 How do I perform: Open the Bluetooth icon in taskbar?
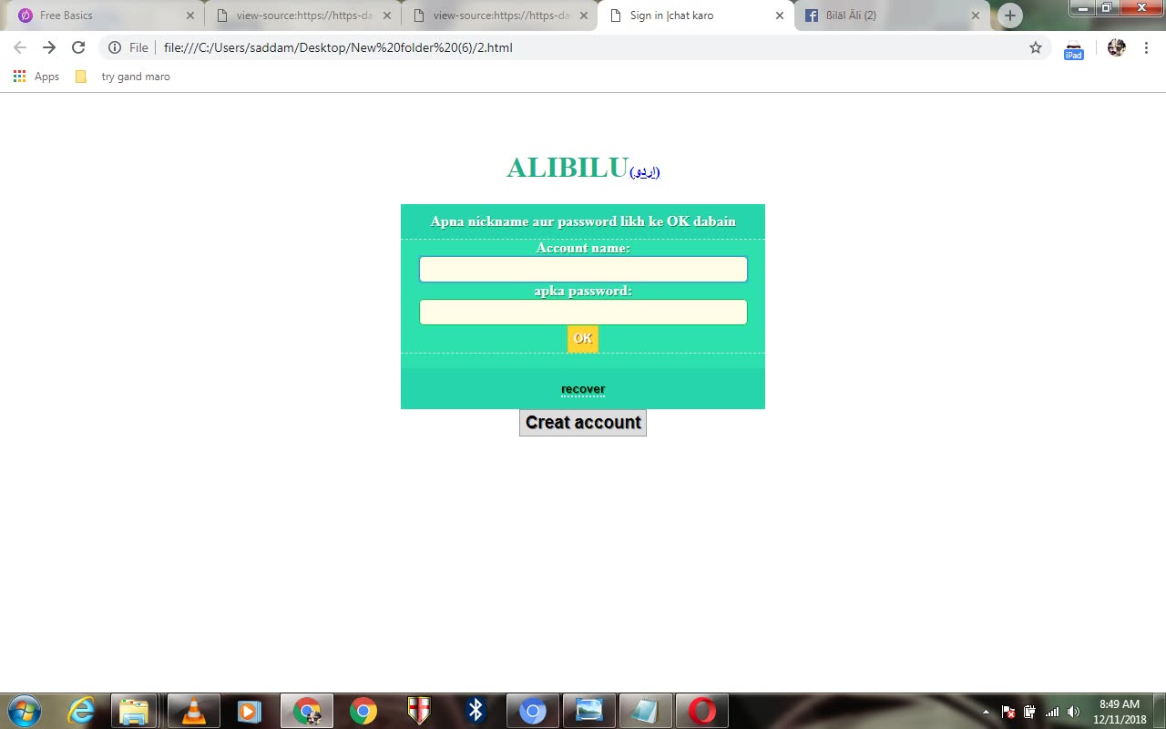coord(475,711)
